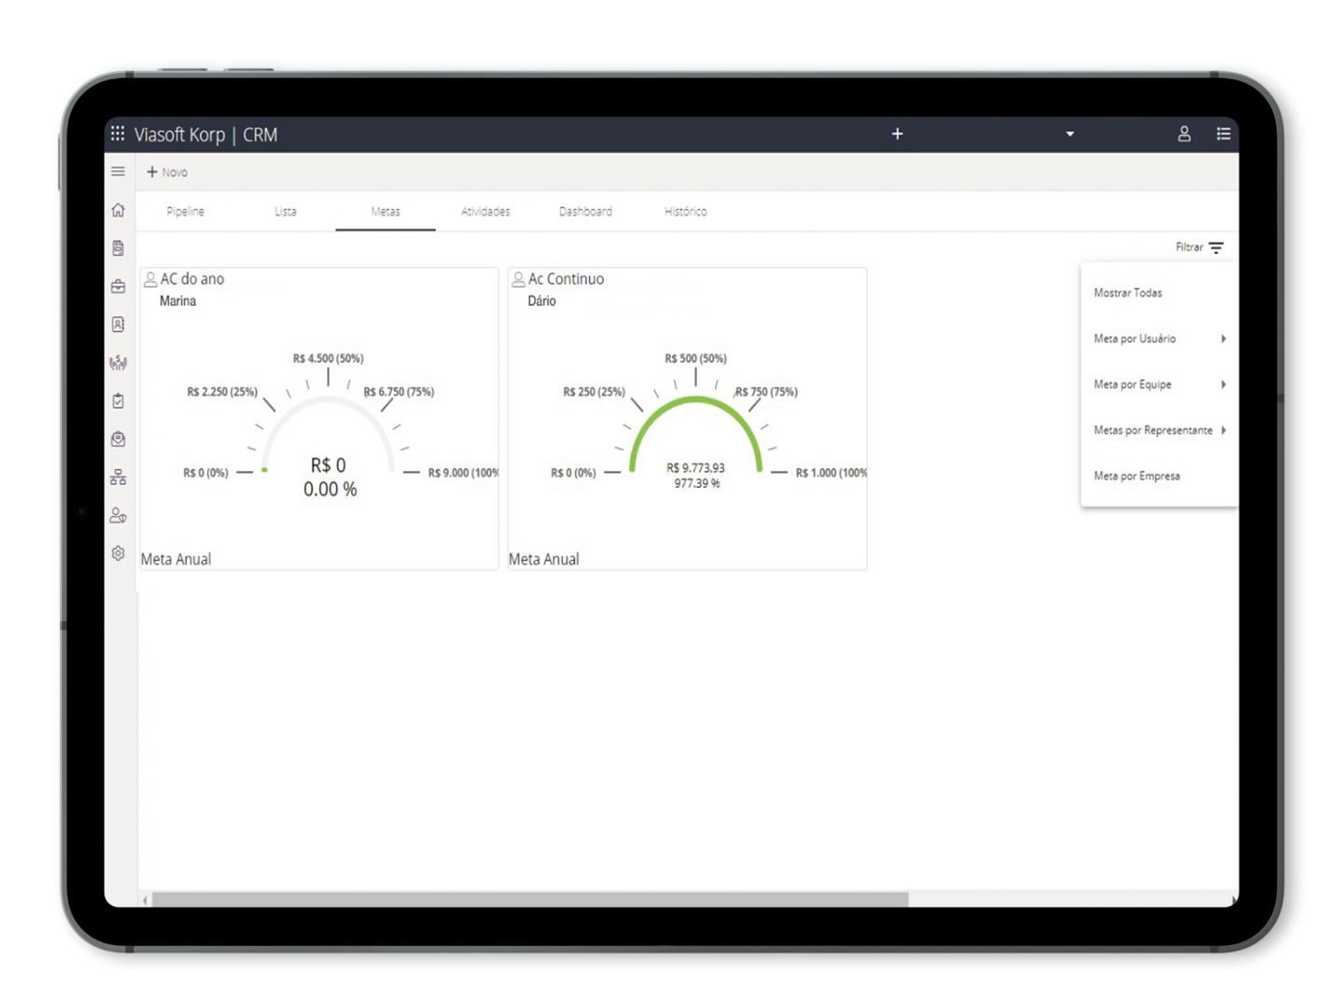
Task: Click the Novo button
Action: click(x=167, y=173)
